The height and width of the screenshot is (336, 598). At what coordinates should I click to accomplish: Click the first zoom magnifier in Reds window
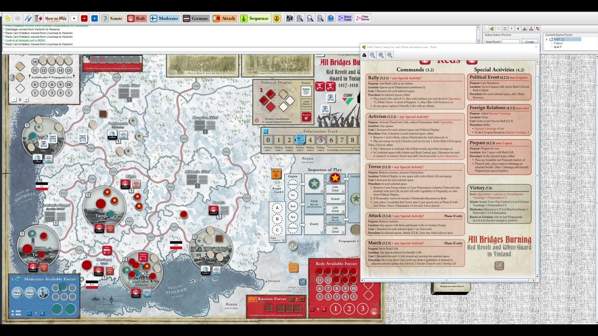coord(372,55)
